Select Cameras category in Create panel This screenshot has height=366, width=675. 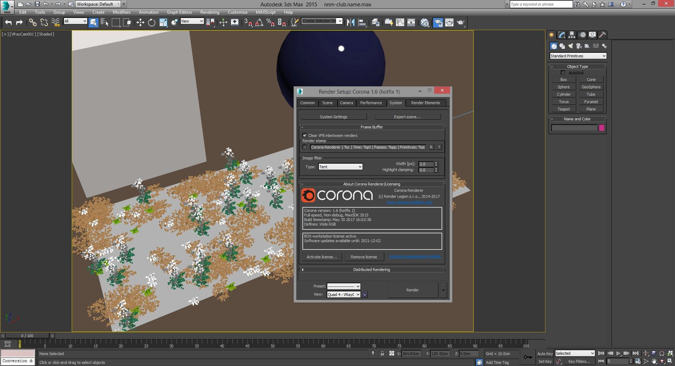(579, 46)
